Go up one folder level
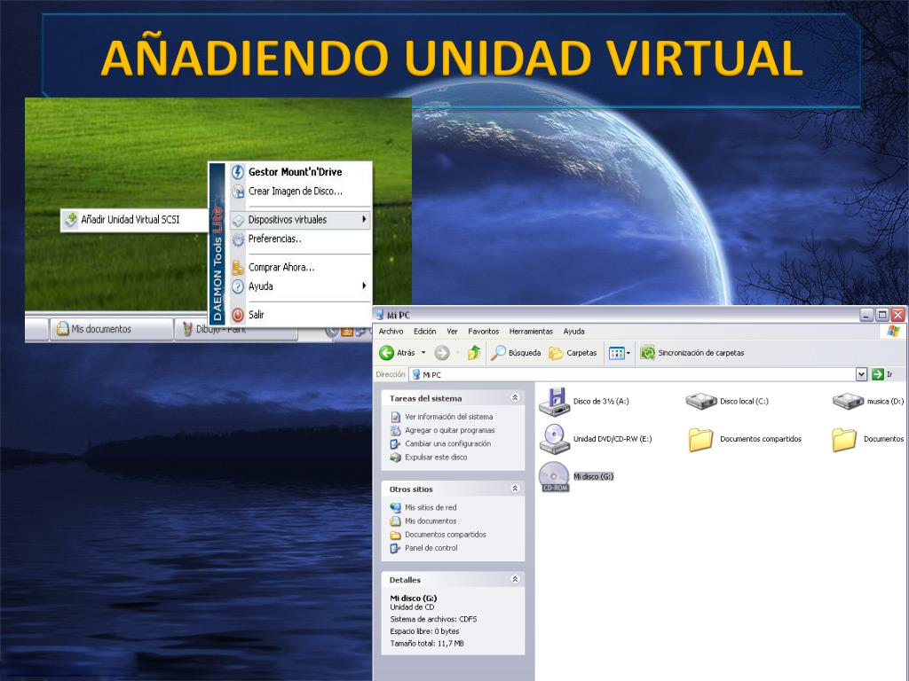Screen dimensions: 909x681 coord(474,353)
